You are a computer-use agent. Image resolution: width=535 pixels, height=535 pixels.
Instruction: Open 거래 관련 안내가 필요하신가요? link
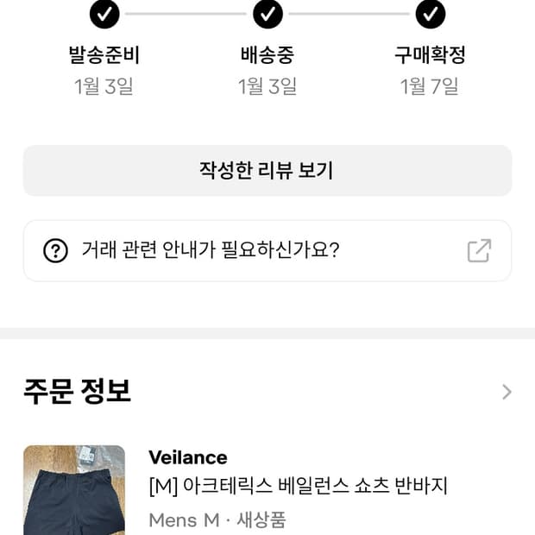click(211, 250)
